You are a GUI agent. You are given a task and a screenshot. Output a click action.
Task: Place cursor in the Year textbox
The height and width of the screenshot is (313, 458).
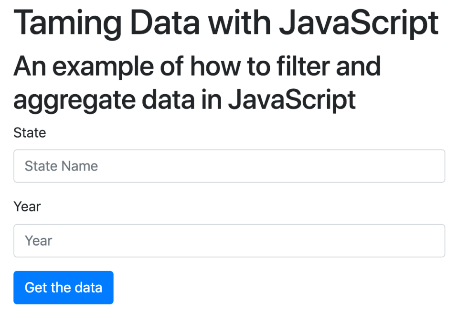pyautogui.click(x=229, y=240)
